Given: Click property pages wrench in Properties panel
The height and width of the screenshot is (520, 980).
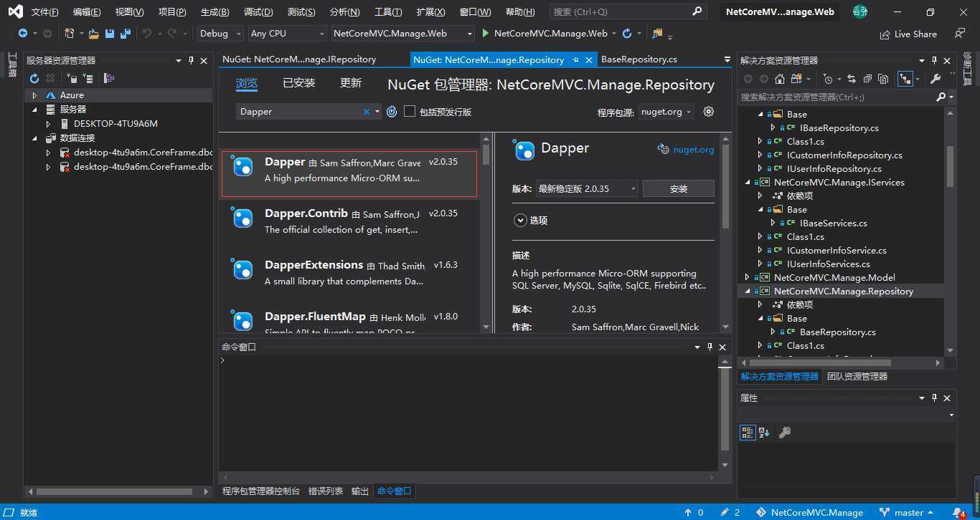Looking at the screenshot, I should coord(785,432).
